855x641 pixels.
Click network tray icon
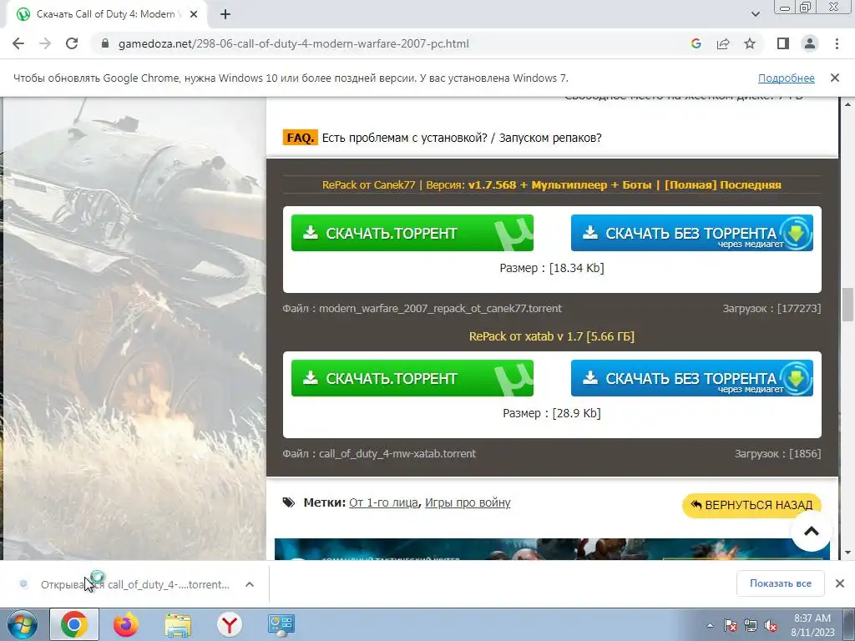coord(751,625)
